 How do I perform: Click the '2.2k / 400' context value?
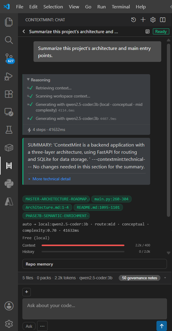click(x=143, y=245)
